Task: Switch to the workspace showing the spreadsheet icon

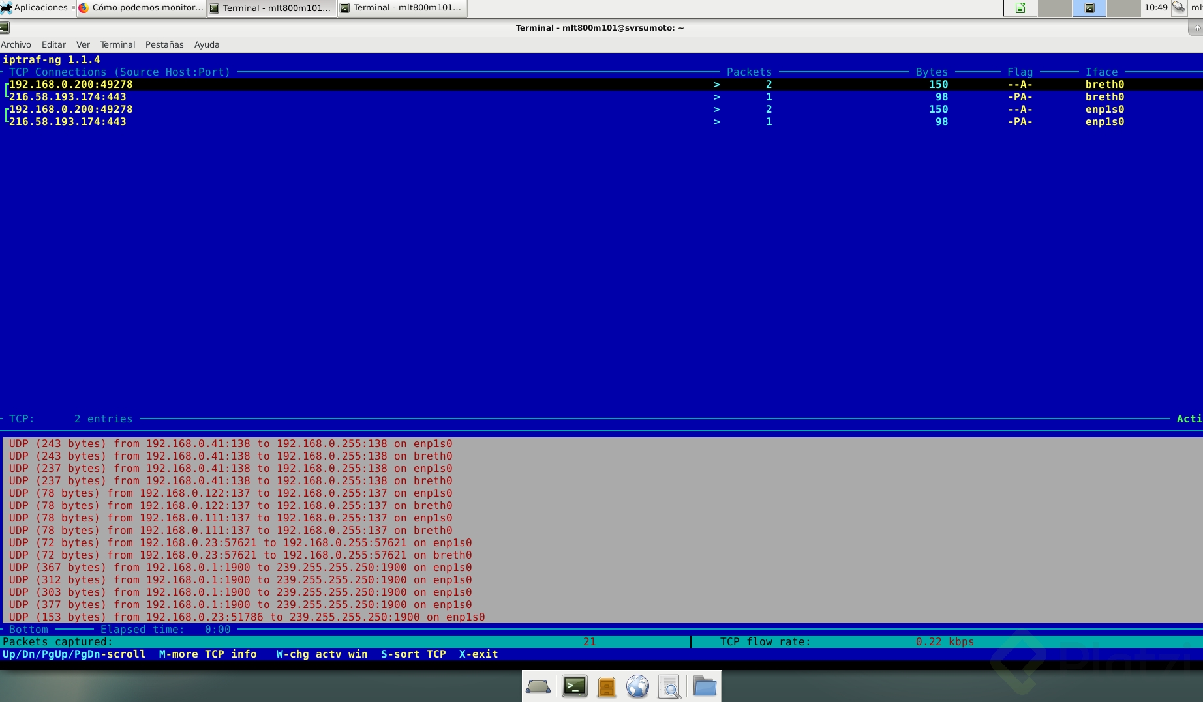Action: click(1020, 8)
